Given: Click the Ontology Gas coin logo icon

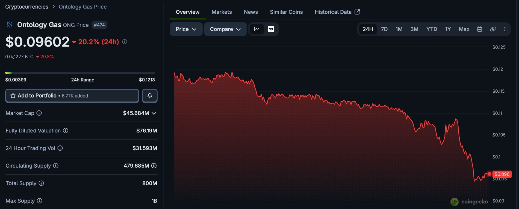Looking at the screenshot, I should [10, 25].
